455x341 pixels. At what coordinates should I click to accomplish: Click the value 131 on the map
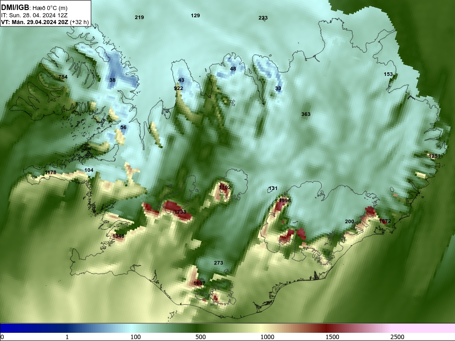tap(273, 189)
